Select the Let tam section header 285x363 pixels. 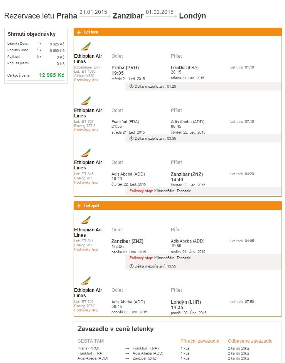coord(91,32)
